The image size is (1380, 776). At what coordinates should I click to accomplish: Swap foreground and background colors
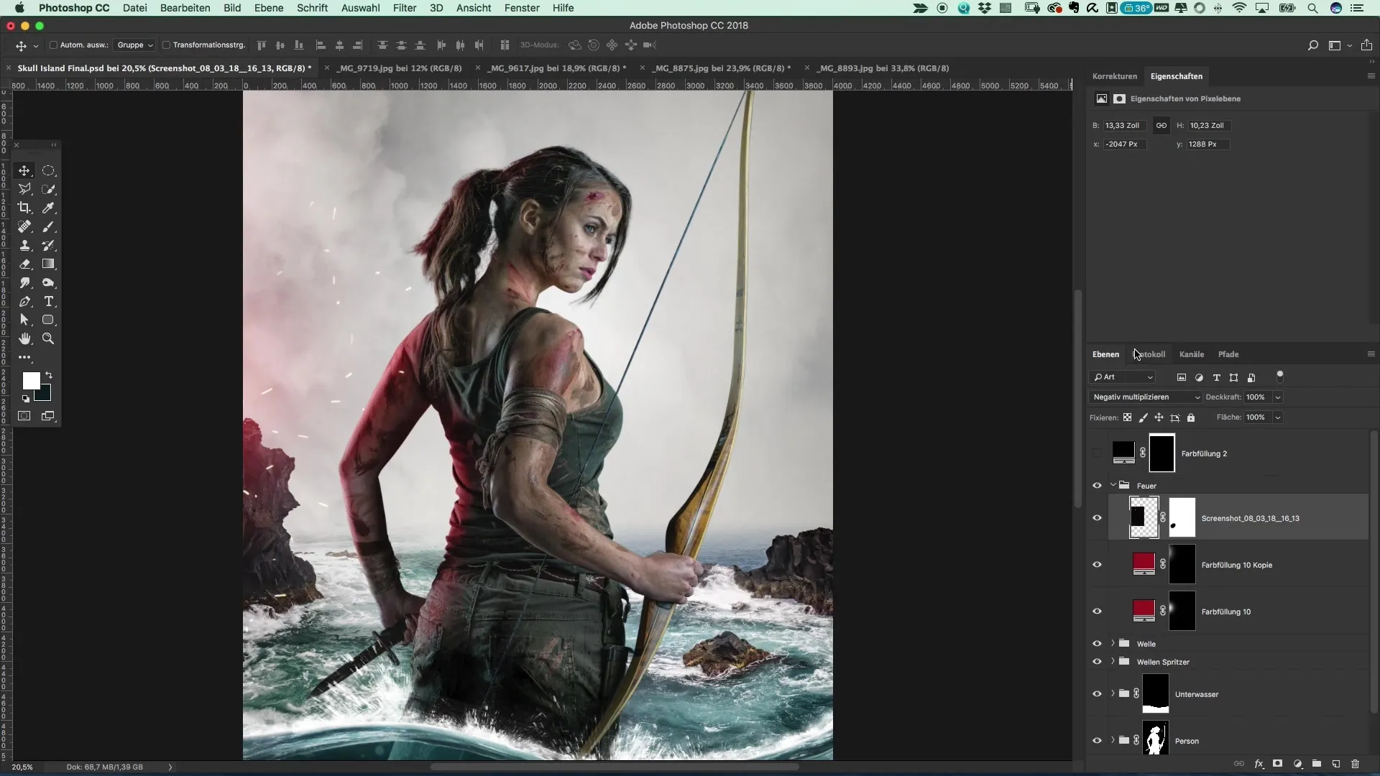pos(49,375)
